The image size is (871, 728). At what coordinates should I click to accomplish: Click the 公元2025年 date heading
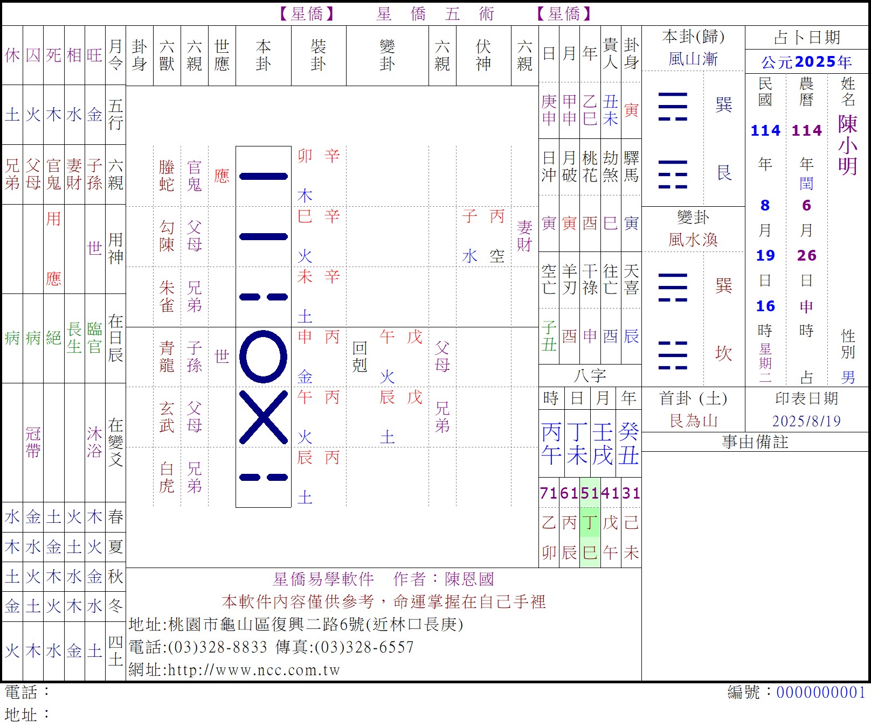806,62
